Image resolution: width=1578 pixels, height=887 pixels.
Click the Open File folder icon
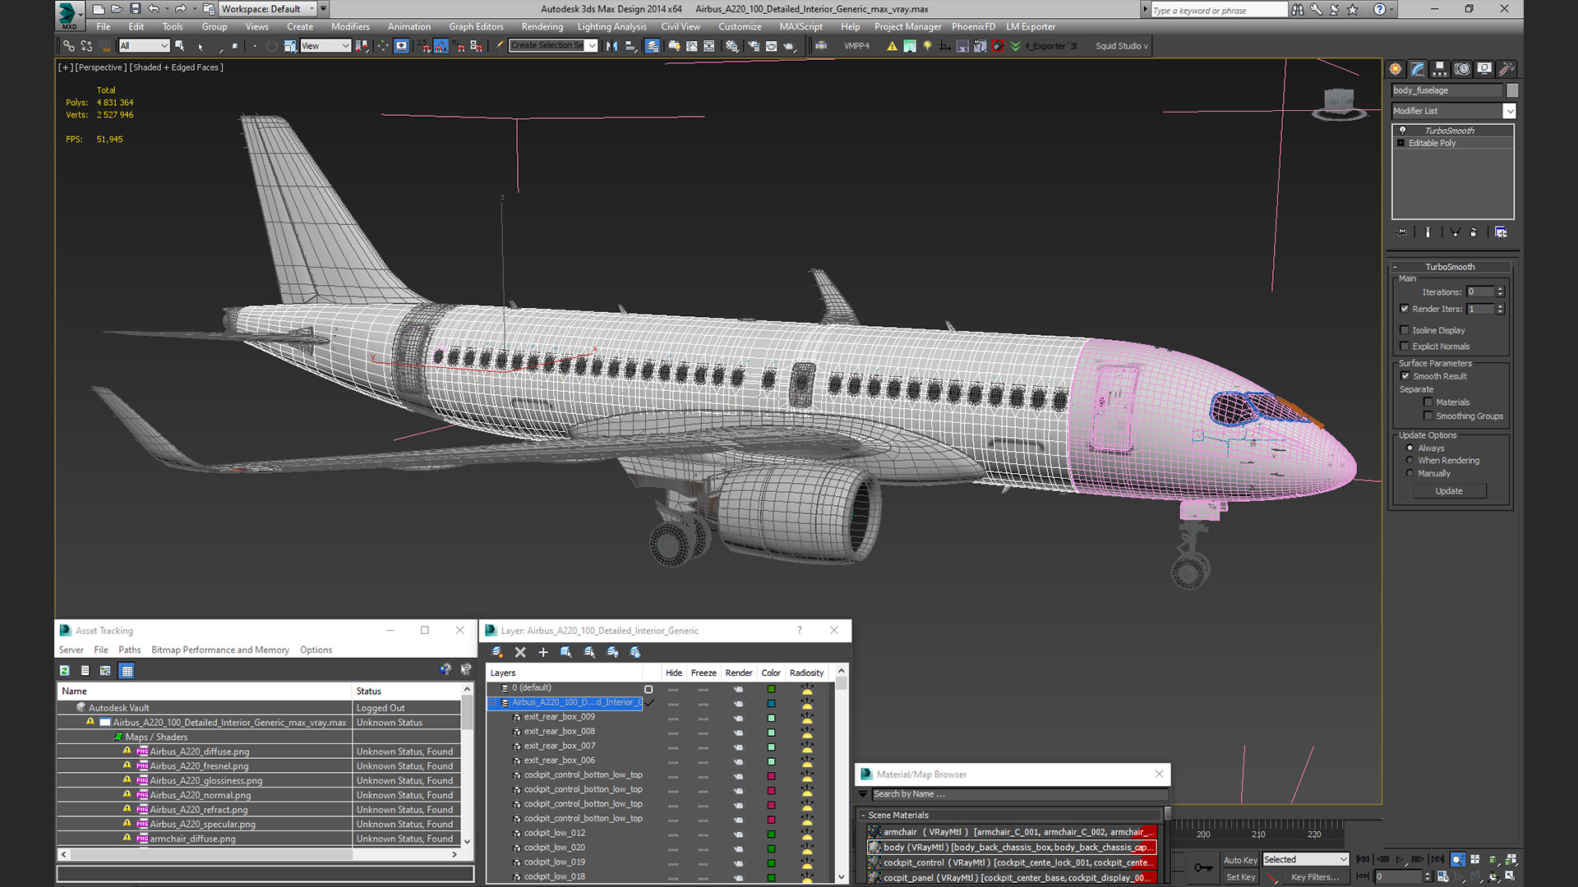(x=117, y=9)
